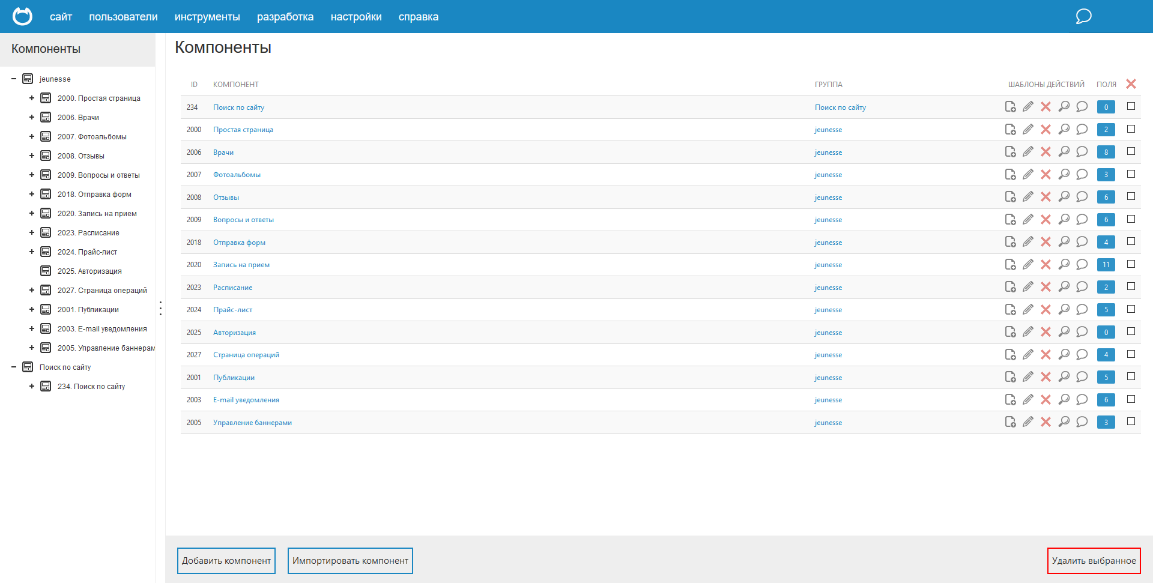Open the настройки menu
Viewport: 1153px width, 583px height.
click(356, 17)
